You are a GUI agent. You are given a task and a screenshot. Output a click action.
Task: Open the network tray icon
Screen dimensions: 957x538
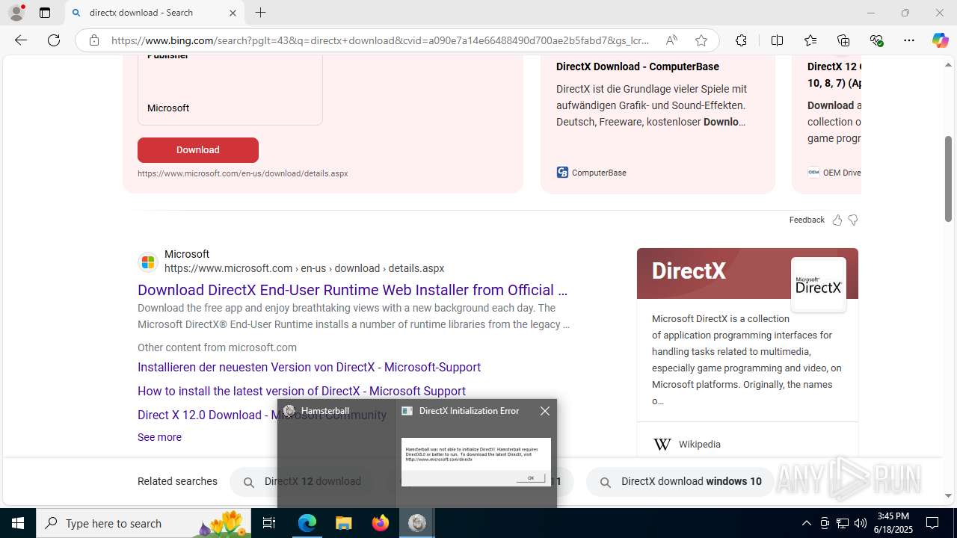tap(843, 523)
